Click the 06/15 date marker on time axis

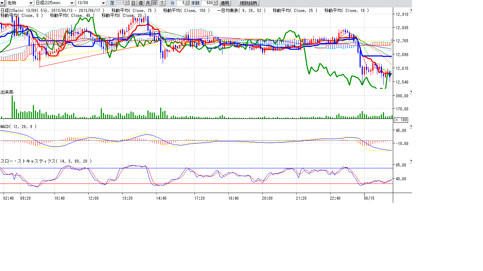point(369,198)
